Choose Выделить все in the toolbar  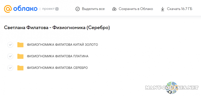coord(93,9)
